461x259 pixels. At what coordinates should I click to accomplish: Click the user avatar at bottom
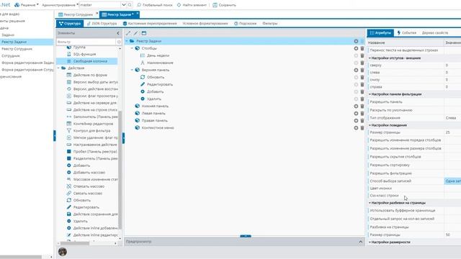point(63,252)
